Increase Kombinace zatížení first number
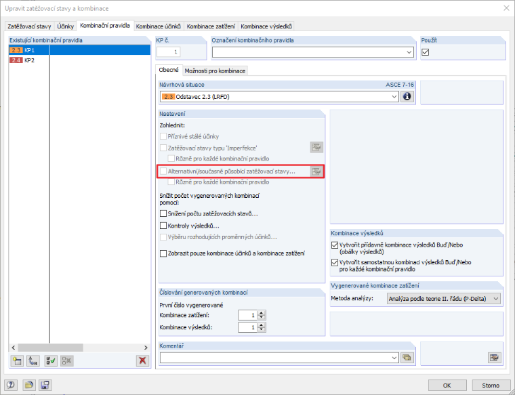This screenshot has height=395, width=515. click(262, 313)
